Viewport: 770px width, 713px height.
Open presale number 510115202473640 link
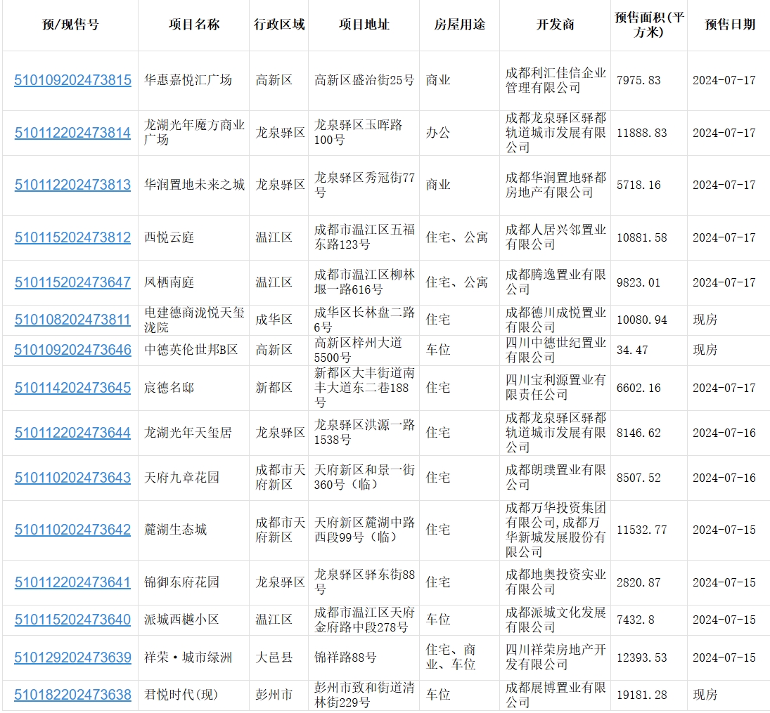(72, 620)
